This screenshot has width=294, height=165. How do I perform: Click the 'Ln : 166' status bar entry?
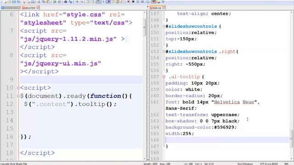point(188,164)
